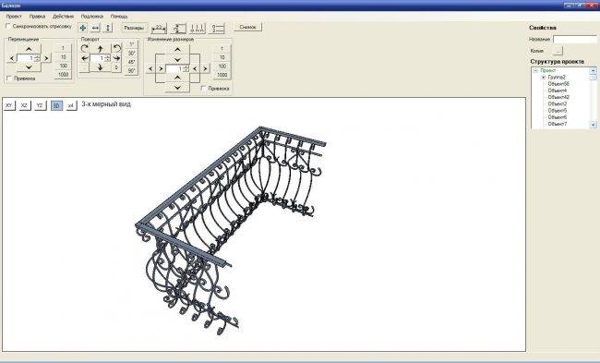Click the Снимок button
The width and height of the screenshot is (600, 363).
pos(248,27)
